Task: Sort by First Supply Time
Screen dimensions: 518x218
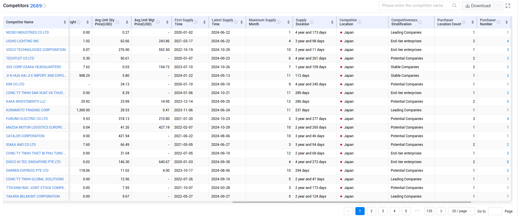Action: pos(204,22)
